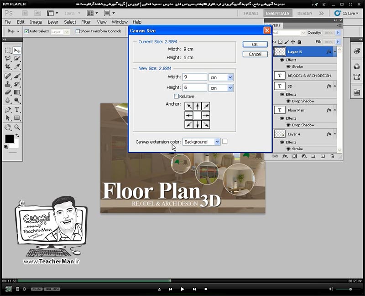Click the black foreground color swatch

pos(9,139)
